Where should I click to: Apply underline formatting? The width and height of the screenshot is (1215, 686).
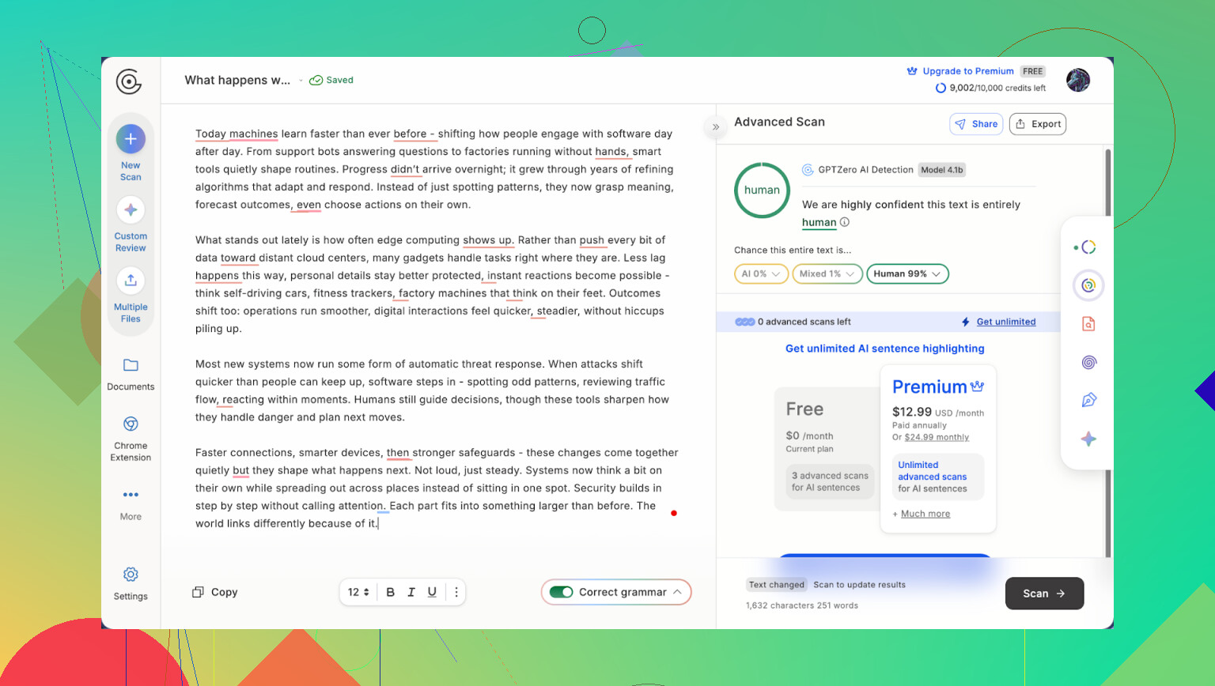432,592
